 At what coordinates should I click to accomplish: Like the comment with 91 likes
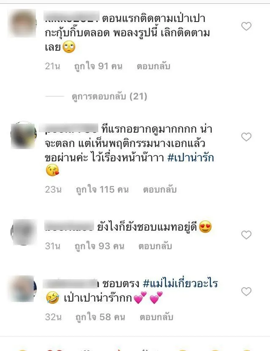pyautogui.click(x=246, y=27)
